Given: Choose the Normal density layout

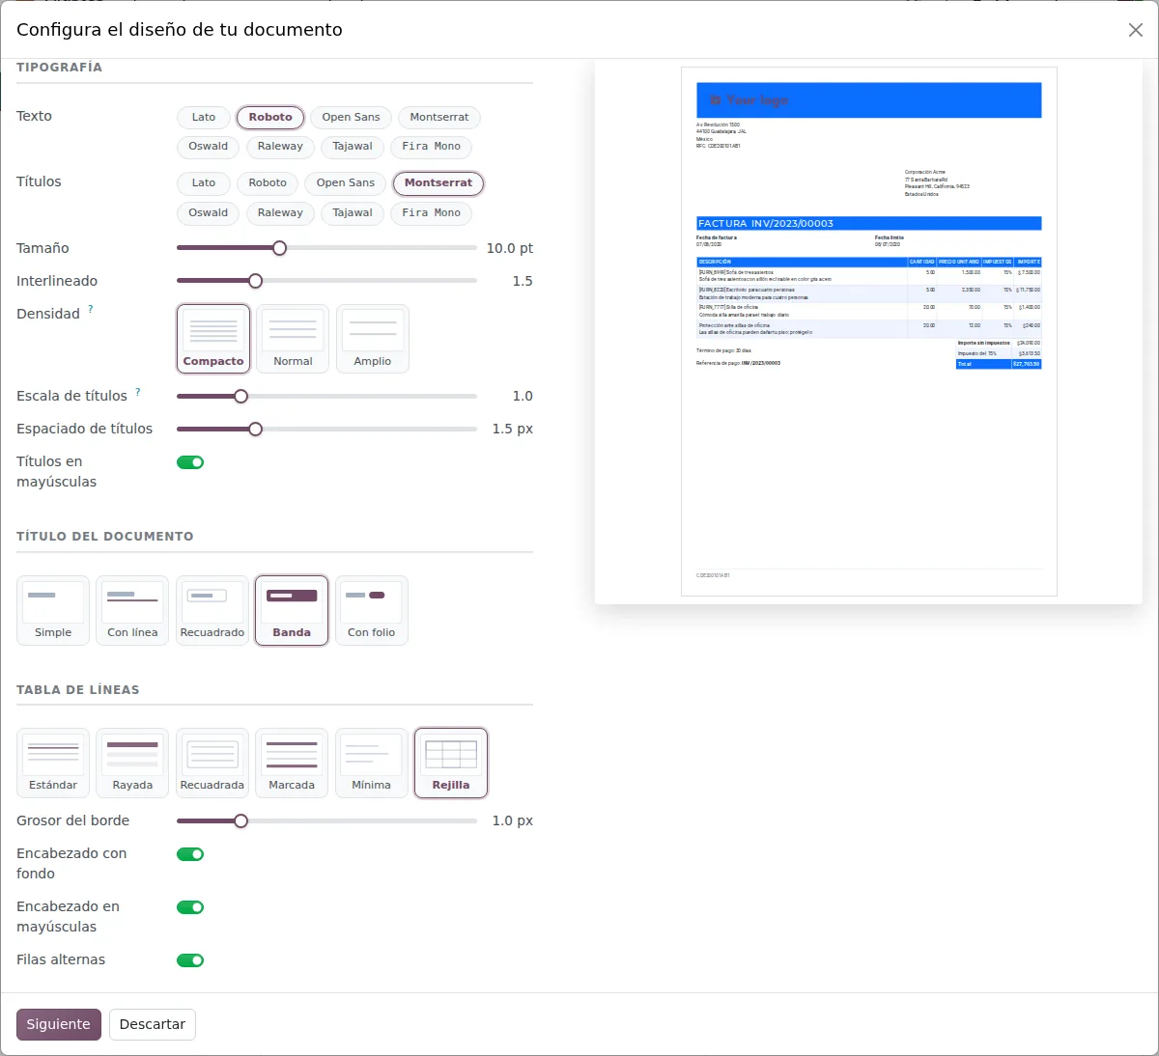Looking at the screenshot, I should pos(293,339).
